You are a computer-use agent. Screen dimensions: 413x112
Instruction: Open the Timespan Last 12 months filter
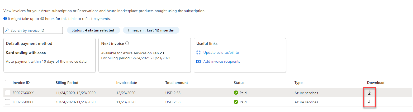click(151, 30)
